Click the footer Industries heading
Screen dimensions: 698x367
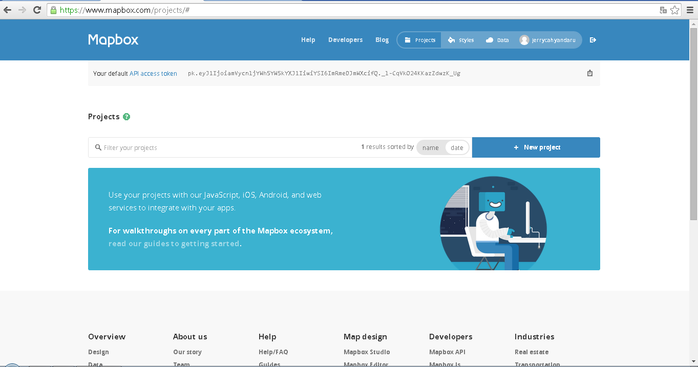pos(535,337)
